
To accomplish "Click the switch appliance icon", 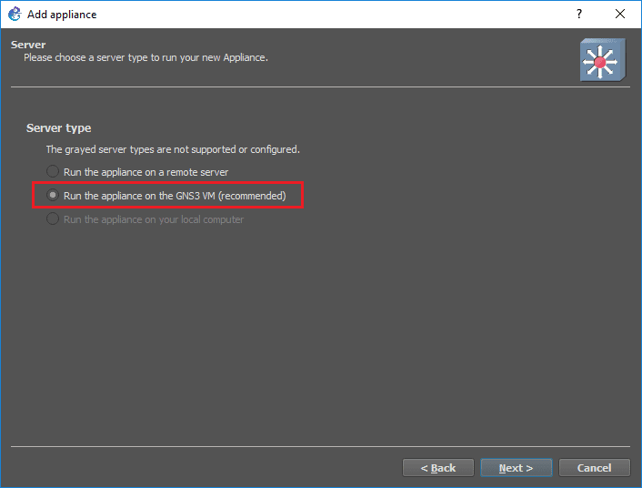I will click(603, 60).
